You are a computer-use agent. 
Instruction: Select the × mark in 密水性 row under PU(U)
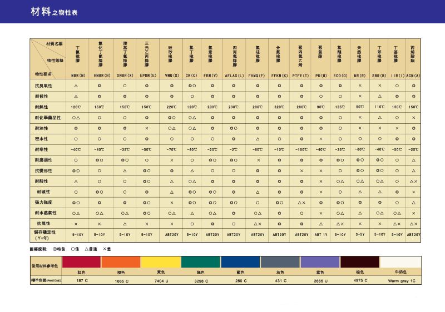(321, 138)
